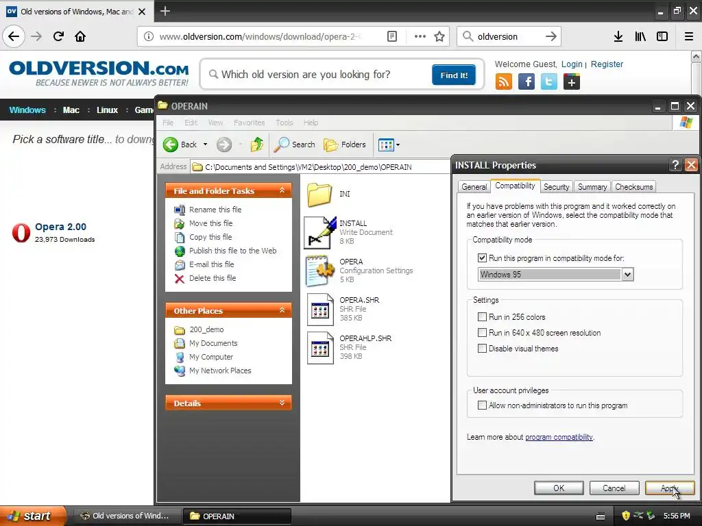Open the Login link
Image resolution: width=702 pixels, height=526 pixels.
[572, 64]
